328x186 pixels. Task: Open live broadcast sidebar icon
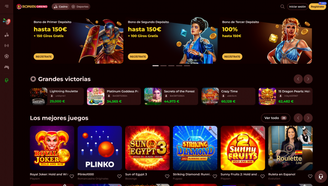7,46
